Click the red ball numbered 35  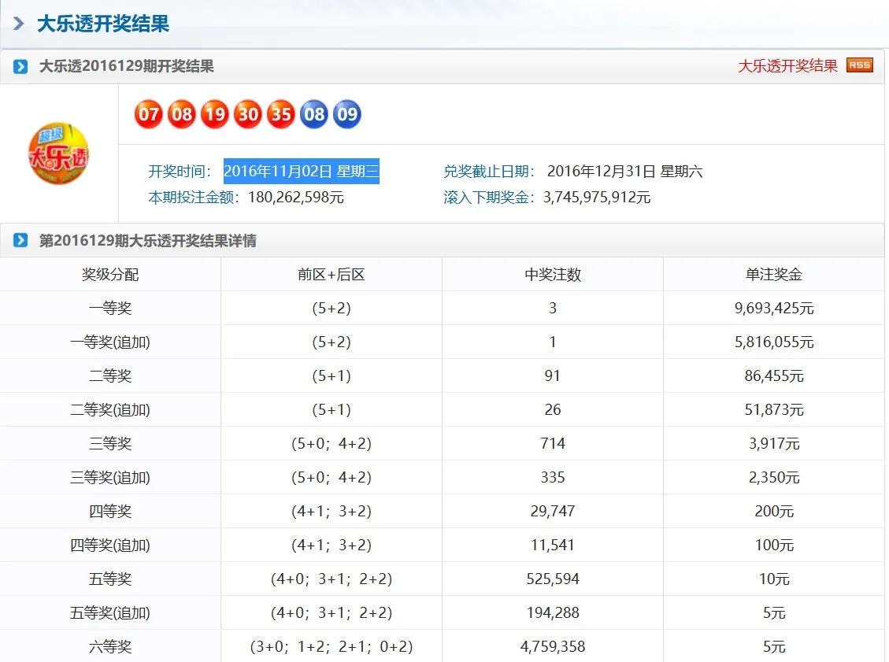pos(280,113)
